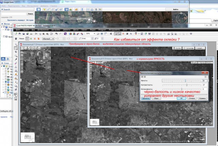Click the Контрастность contrast slider
The width and height of the screenshot is (218, 146).
tap(182, 85)
